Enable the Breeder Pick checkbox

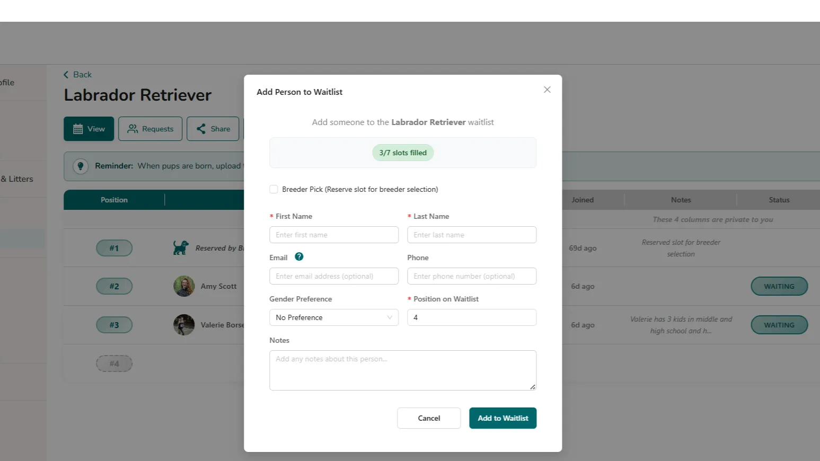pos(274,189)
